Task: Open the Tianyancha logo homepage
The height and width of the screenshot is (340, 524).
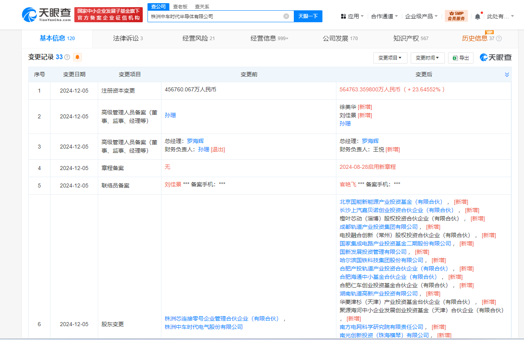Action: coord(46,15)
